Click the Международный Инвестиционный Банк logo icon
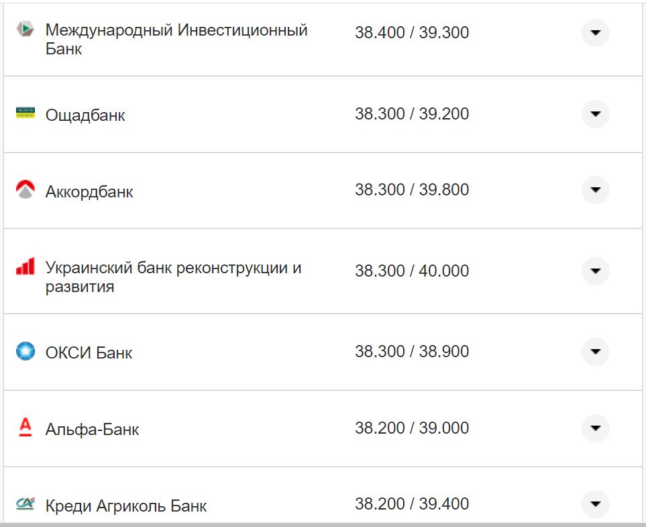Screen dimensions: 646x527 [x=24, y=30]
